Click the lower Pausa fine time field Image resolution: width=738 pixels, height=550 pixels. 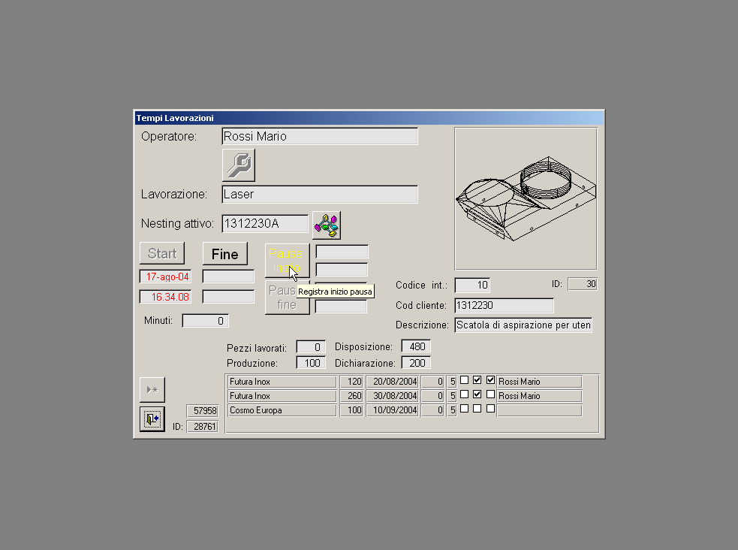342,307
